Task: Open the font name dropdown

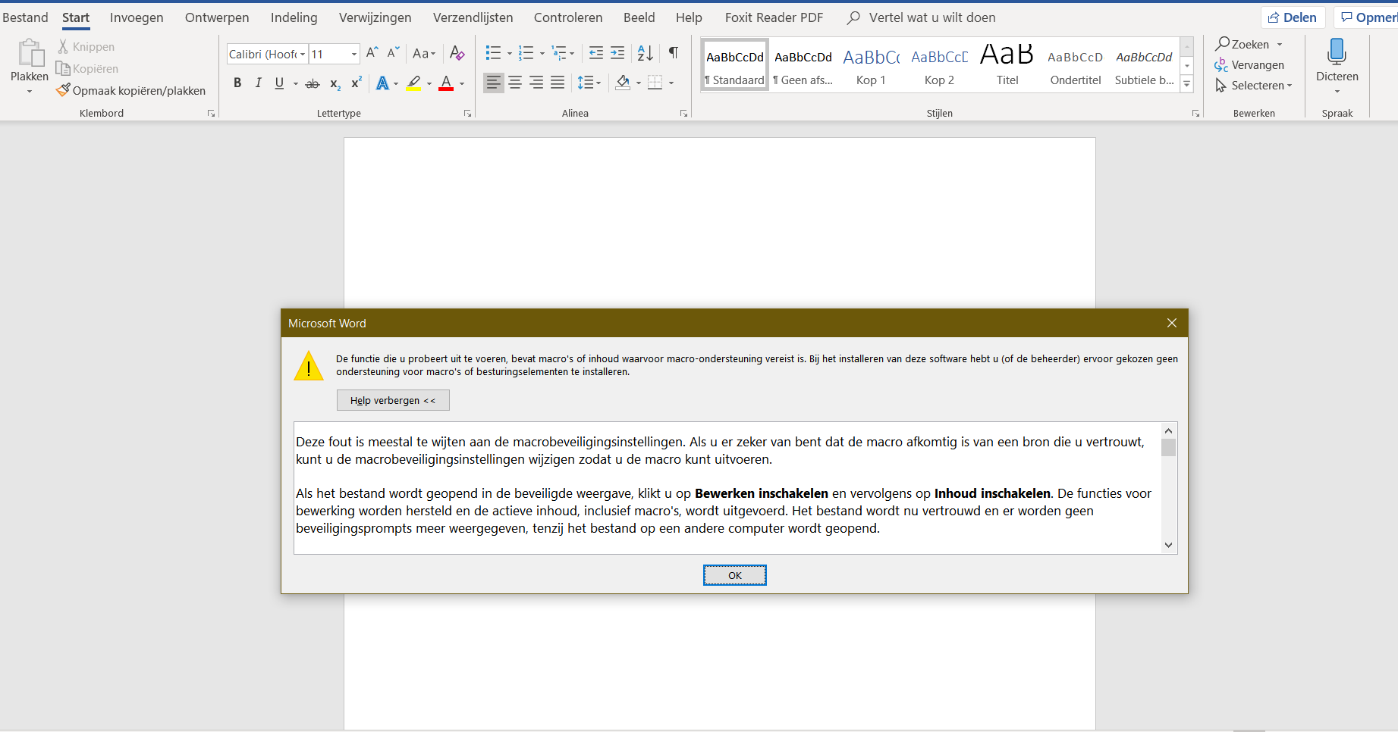Action: tap(302, 54)
